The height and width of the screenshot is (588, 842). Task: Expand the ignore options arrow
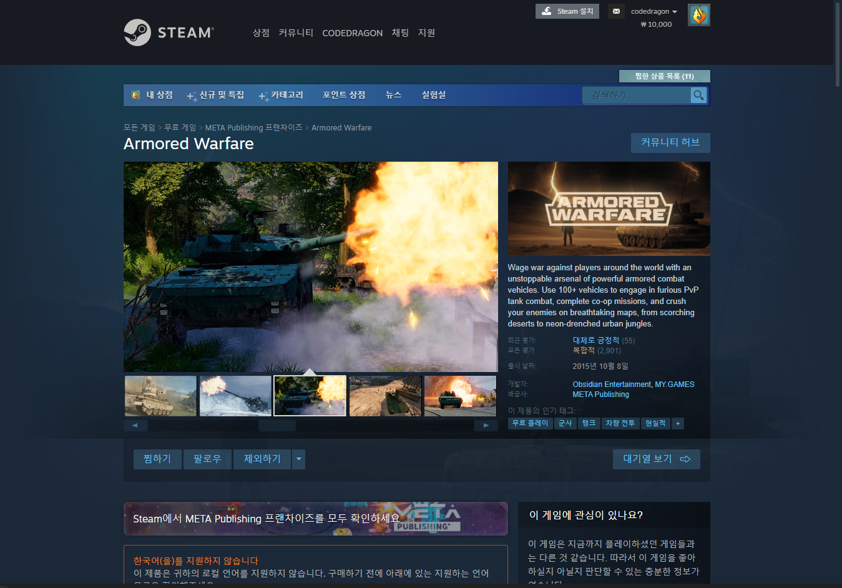pyautogui.click(x=299, y=459)
